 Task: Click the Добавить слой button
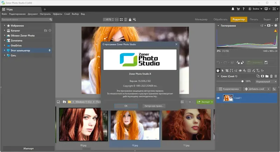[x=255, y=89]
